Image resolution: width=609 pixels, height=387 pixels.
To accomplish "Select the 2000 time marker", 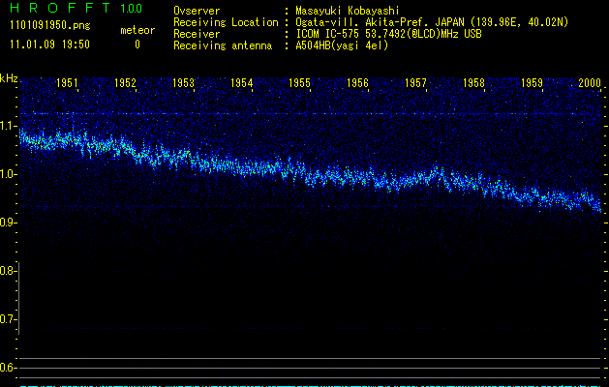I will pyautogui.click(x=590, y=84).
